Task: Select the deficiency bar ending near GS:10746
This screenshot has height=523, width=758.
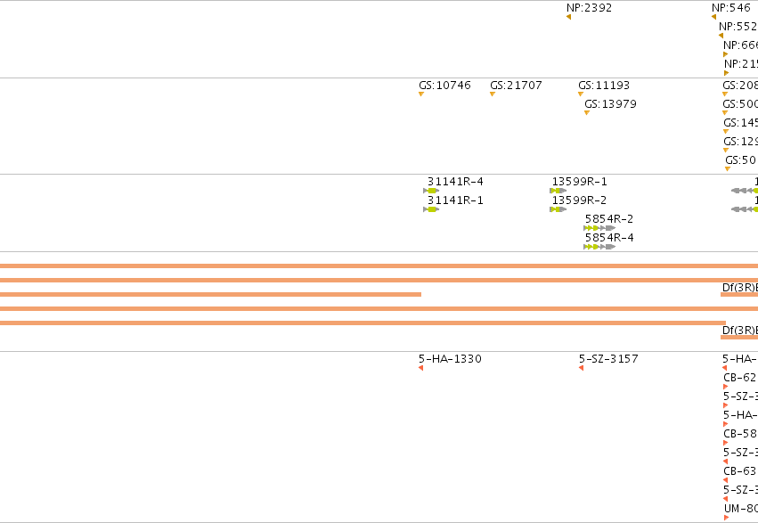Action: tap(210, 294)
